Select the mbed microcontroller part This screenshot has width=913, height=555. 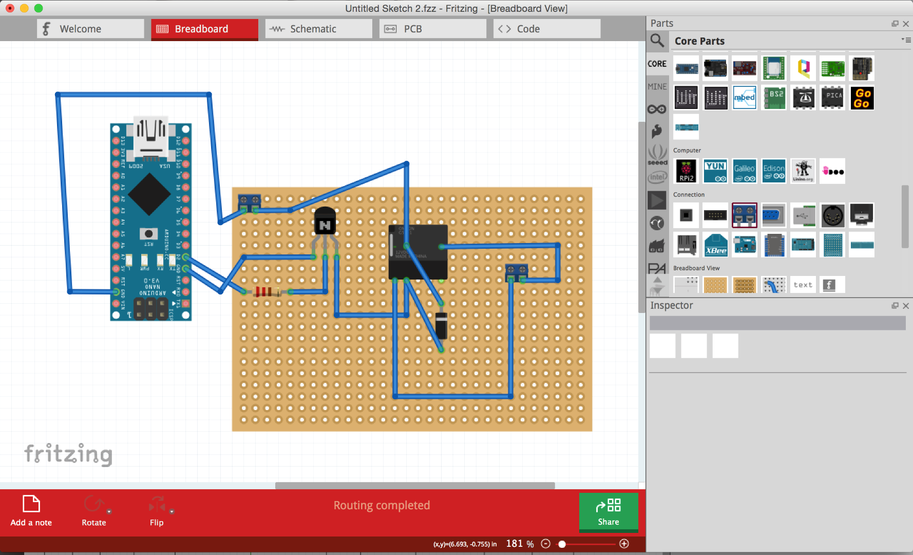[x=745, y=98]
